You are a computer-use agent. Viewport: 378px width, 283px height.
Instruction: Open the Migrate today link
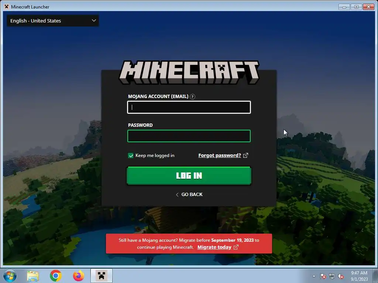point(214,247)
